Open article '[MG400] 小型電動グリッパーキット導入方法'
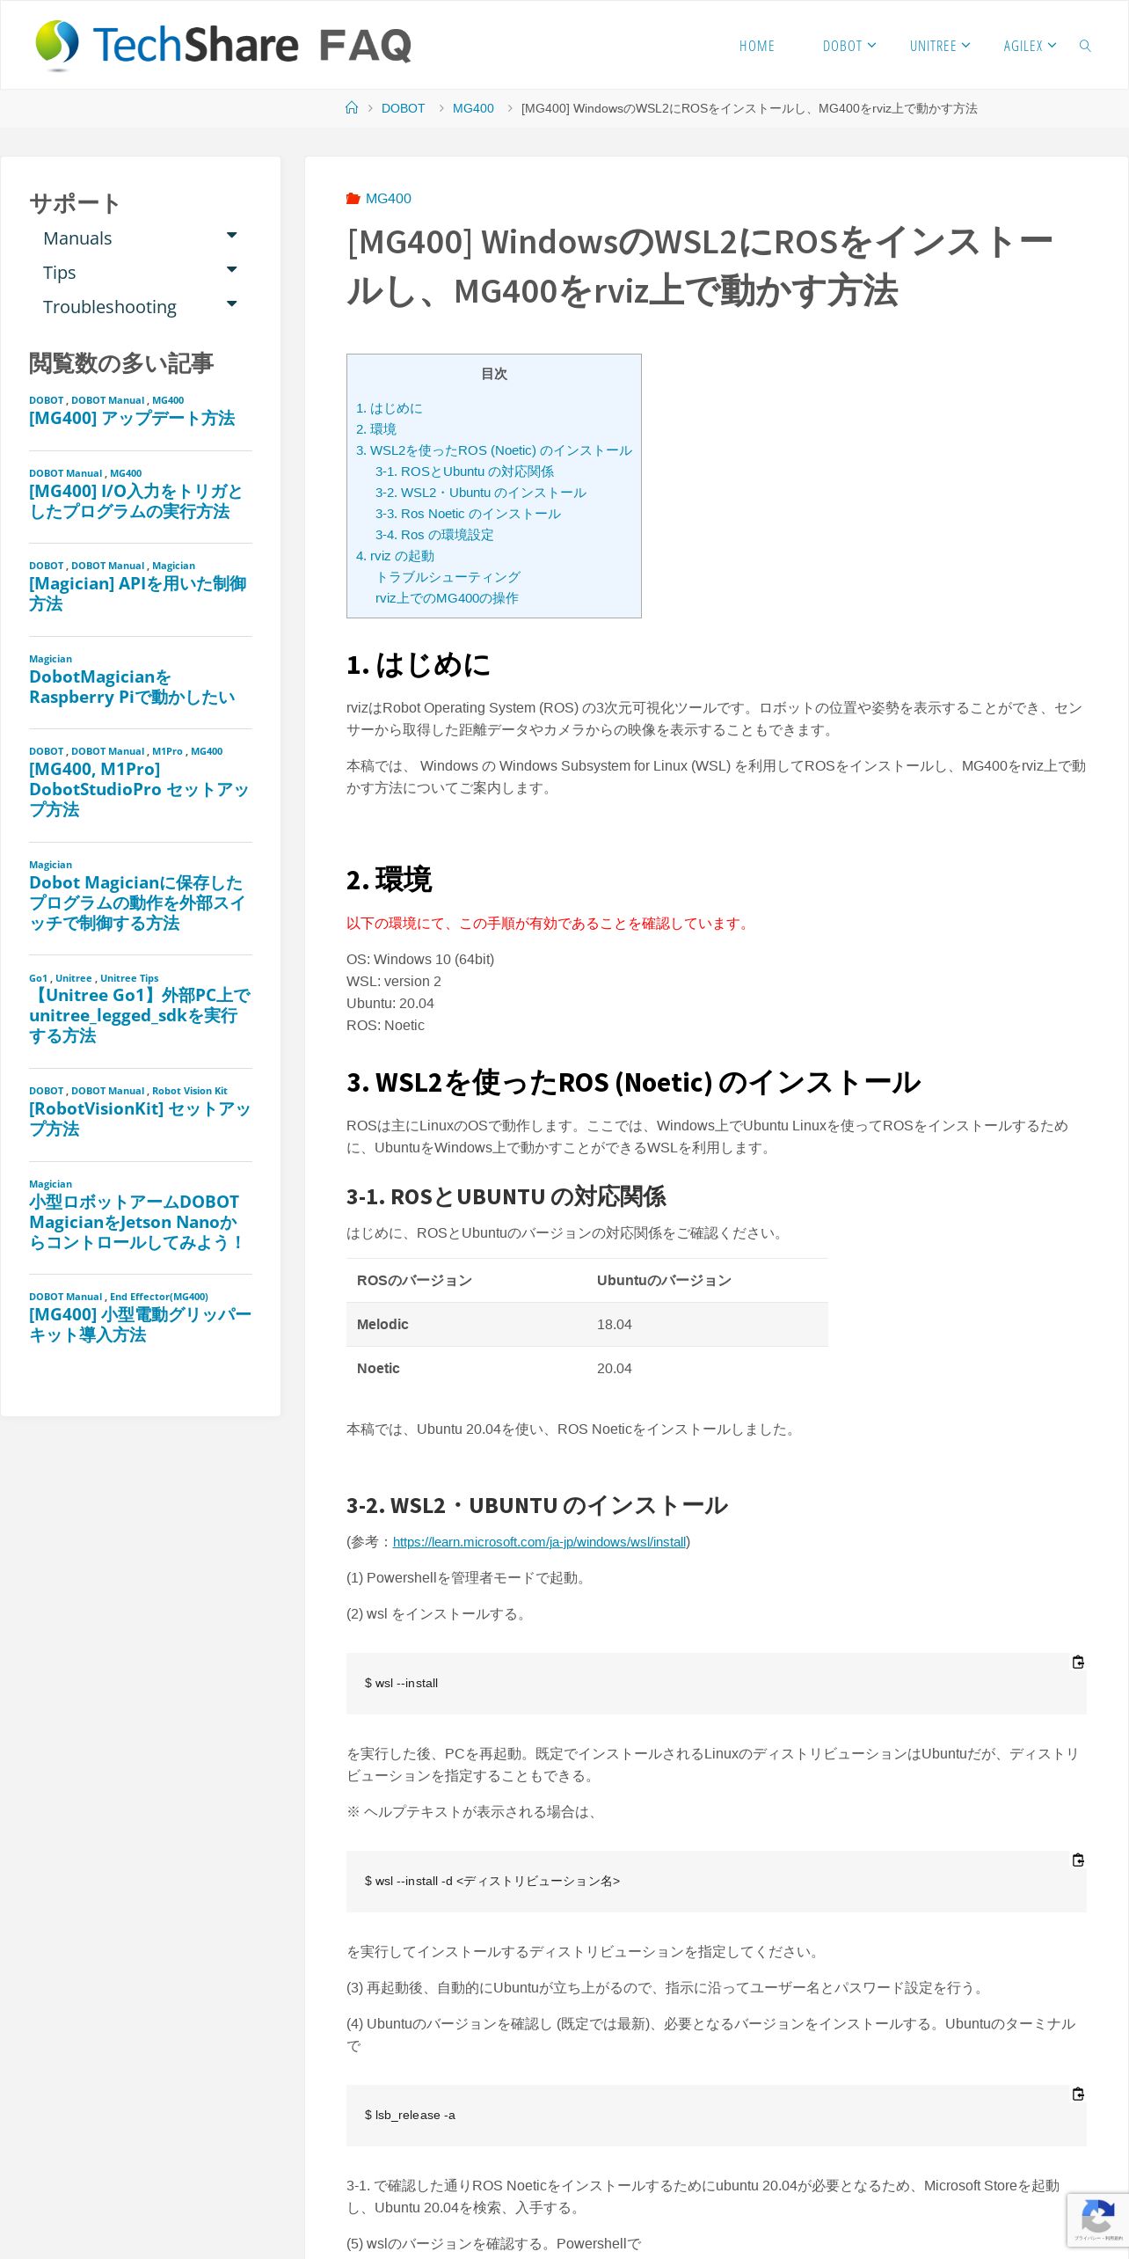 (140, 1325)
